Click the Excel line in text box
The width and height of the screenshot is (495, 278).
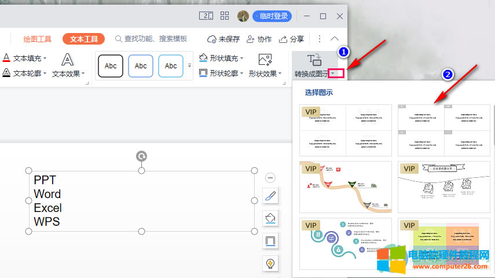point(47,208)
